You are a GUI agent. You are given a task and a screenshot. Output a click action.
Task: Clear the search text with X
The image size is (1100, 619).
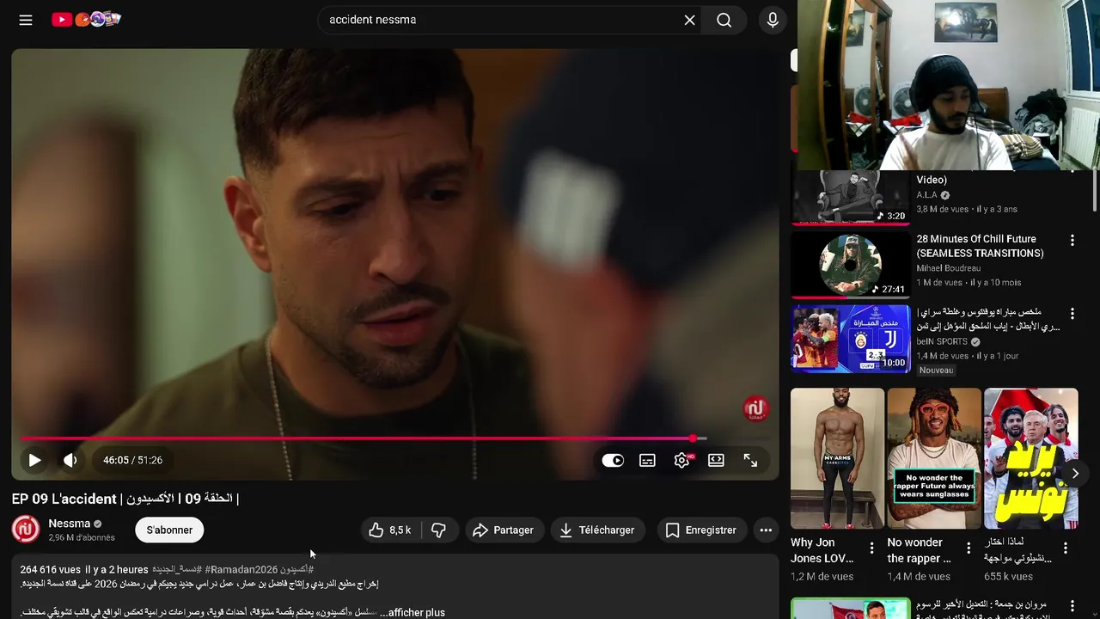[x=689, y=20]
